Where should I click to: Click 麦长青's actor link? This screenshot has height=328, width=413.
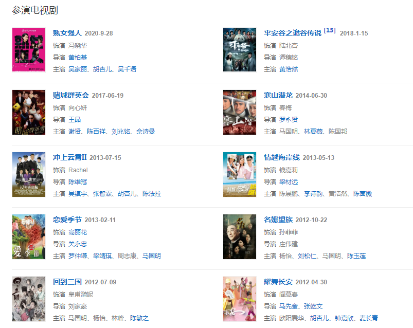(369, 318)
